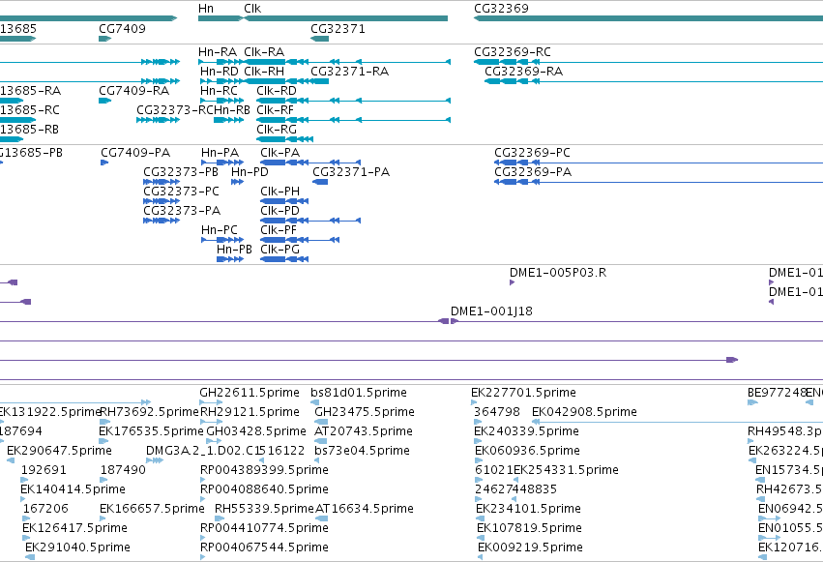
Task: Select protein Clk-PD
Action: [x=279, y=211]
